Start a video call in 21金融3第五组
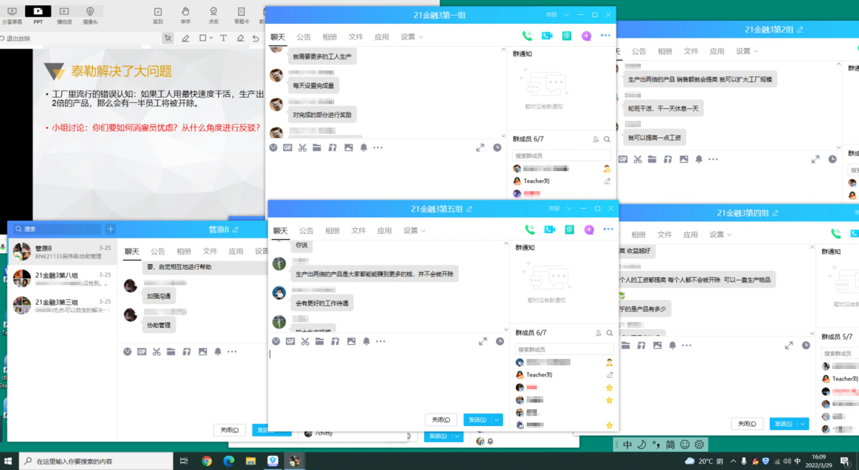Viewport: 859px width, 470px height. point(549,229)
